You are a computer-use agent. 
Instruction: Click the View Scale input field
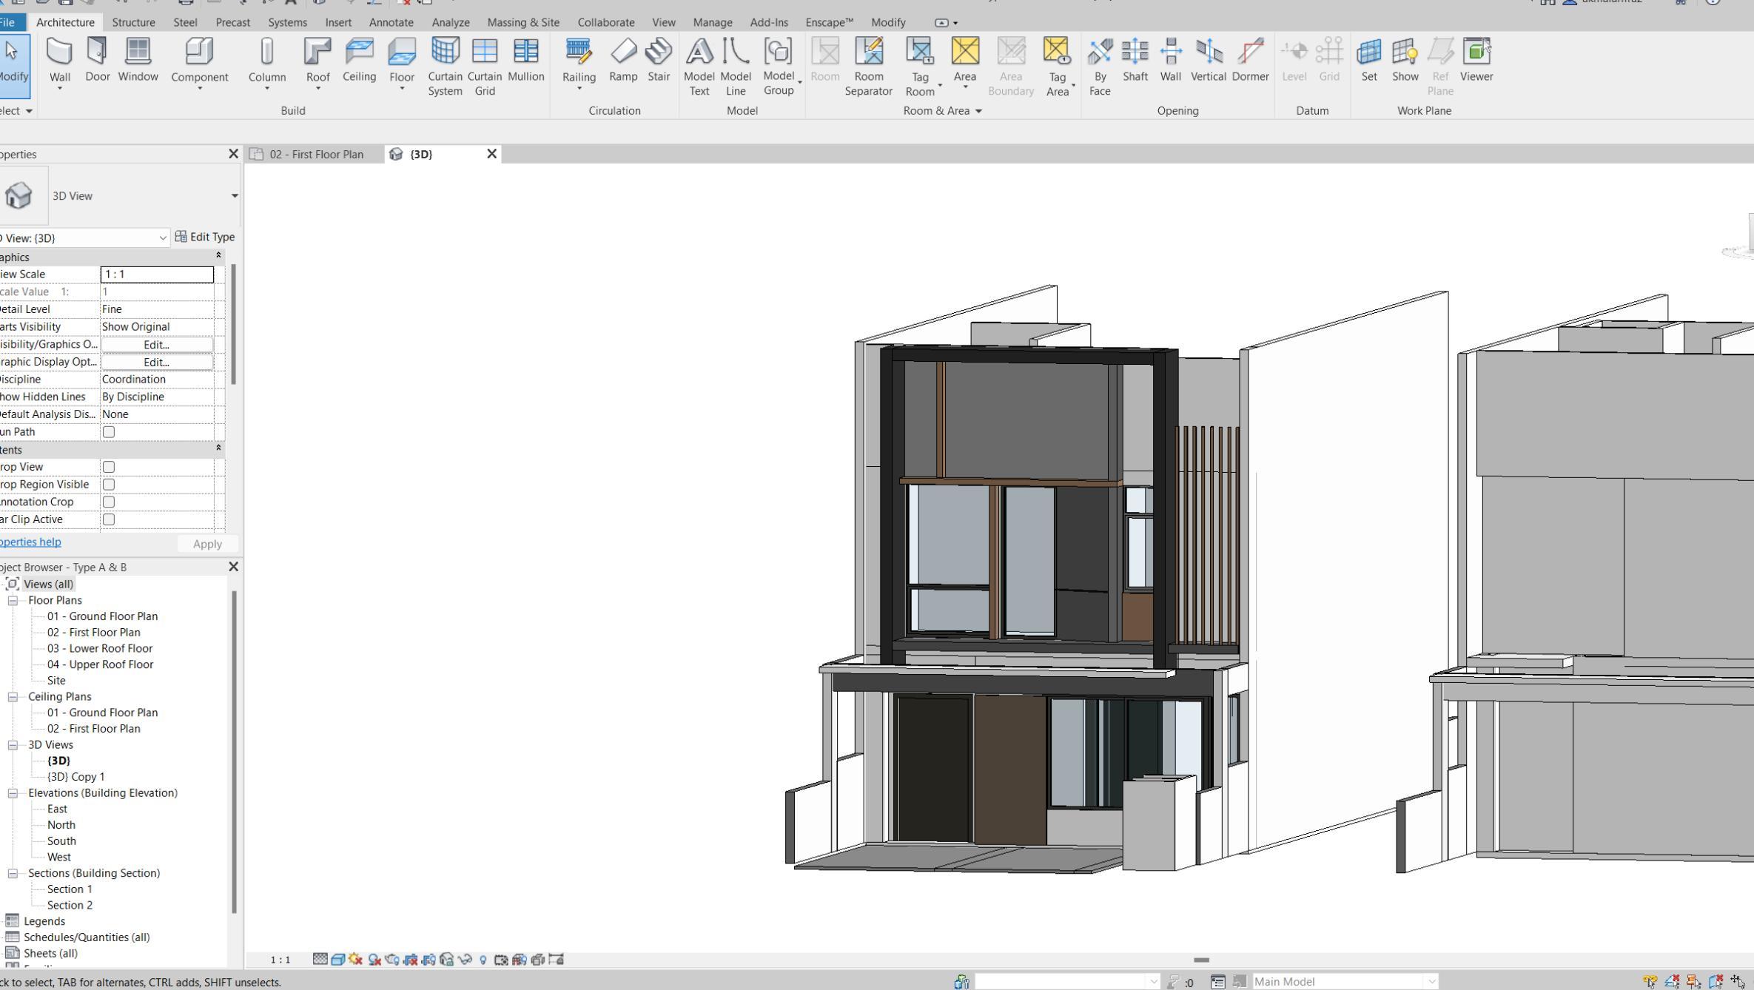pyautogui.click(x=157, y=275)
